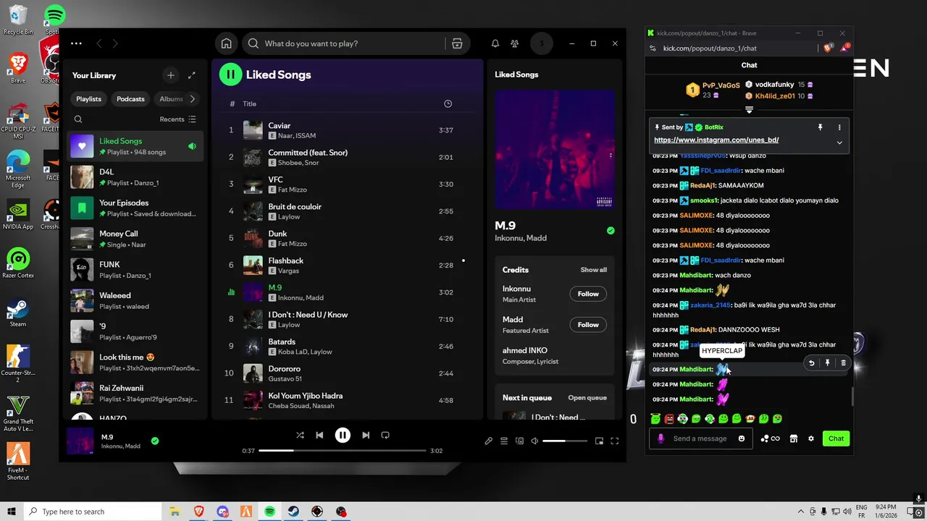Screen dimensions: 927x521
Task: Go forward with the Spotify arrow
Action: pos(115,43)
